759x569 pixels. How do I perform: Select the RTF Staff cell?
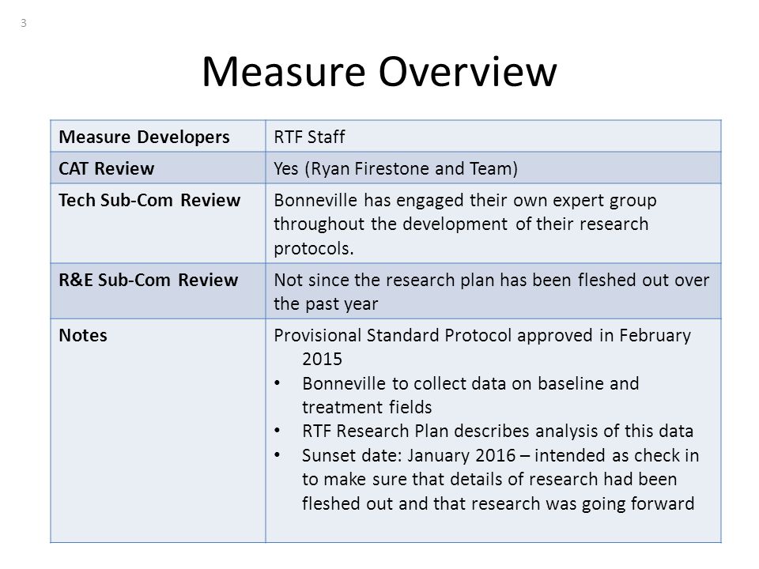[493, 136]
